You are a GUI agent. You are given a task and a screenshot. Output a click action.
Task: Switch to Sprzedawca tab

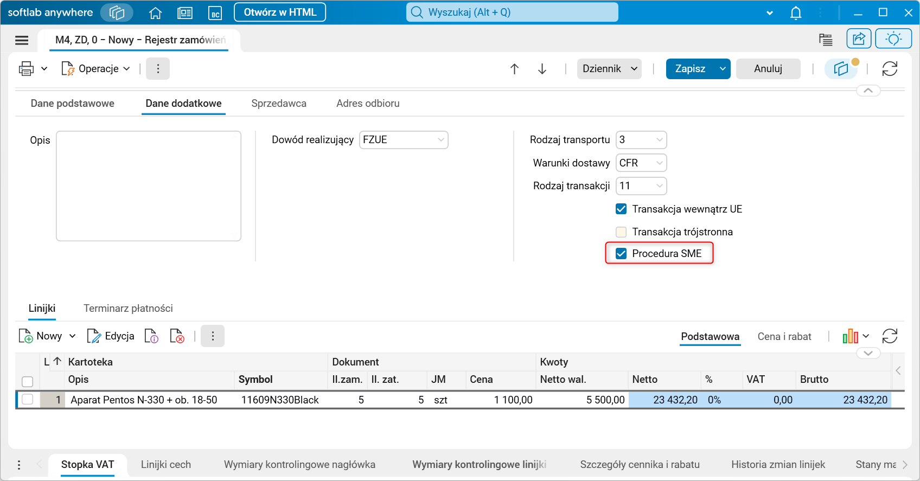pos(279,104)
